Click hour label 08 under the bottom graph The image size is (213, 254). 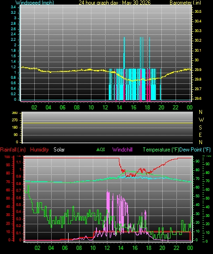pyautogui.click(x=79, y=248)
